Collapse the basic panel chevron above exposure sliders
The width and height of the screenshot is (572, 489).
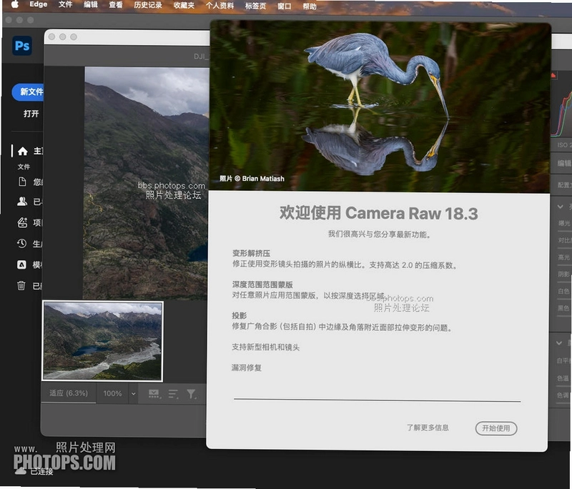coord(560,207)
